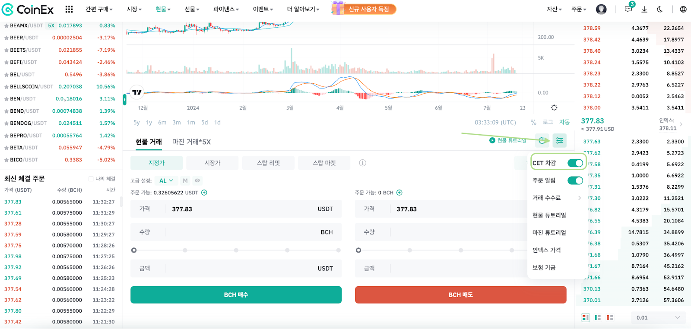This screenshot has height=329, width=691.
Task: Select the 시장가 order type
Action: (212, 163)
